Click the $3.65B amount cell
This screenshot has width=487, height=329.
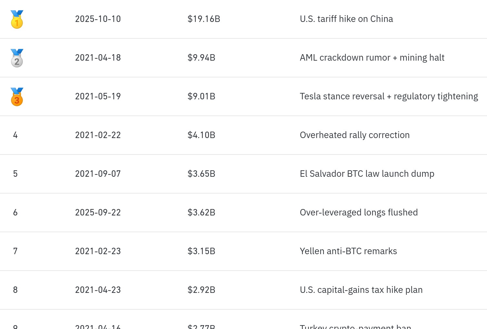click(201, 174)
